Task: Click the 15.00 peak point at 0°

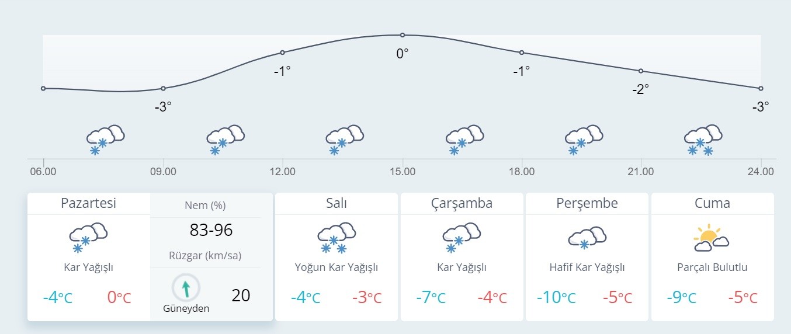Action: [x=403, y=35]
